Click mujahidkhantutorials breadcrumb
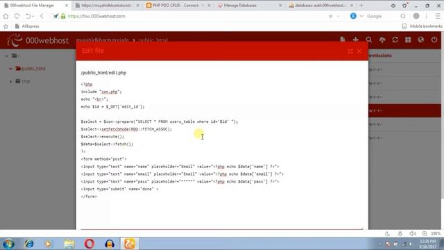The image size is (444, 250). click(102, 40)
